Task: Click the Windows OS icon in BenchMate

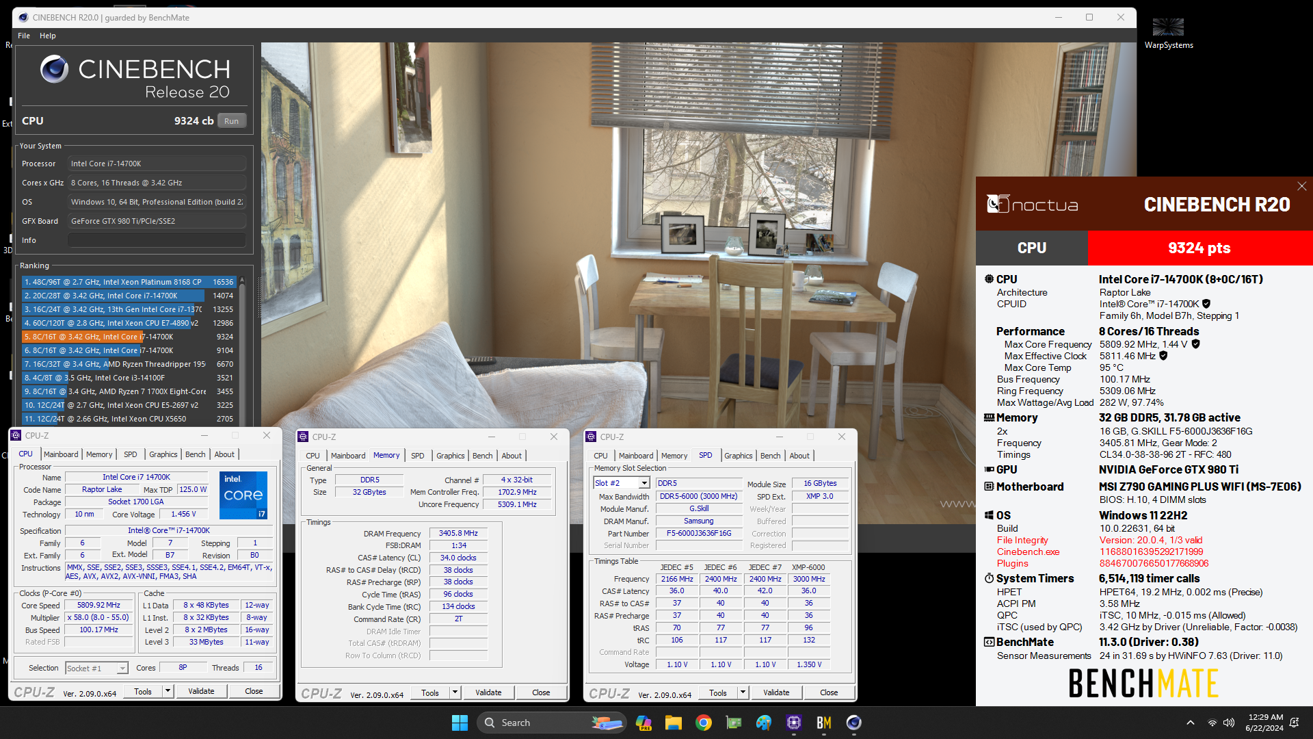Action: pyautogui.click(x=989, y=515)
